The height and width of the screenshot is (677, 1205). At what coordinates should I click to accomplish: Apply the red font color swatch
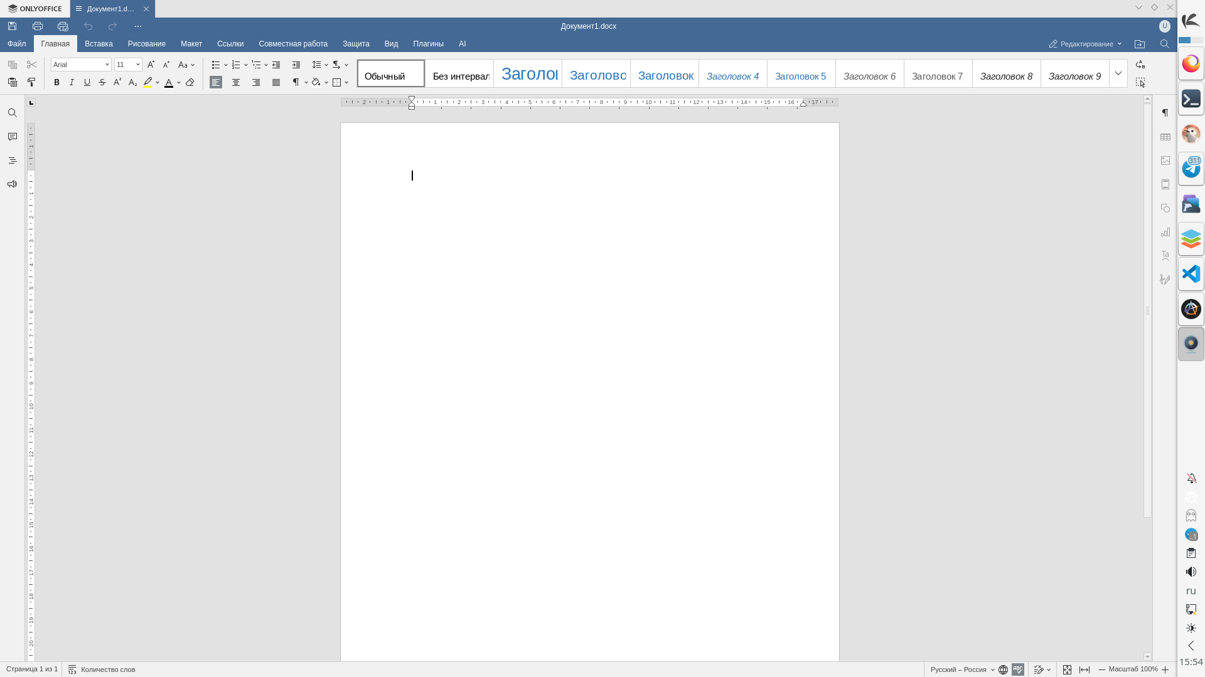tap(168, 83)
